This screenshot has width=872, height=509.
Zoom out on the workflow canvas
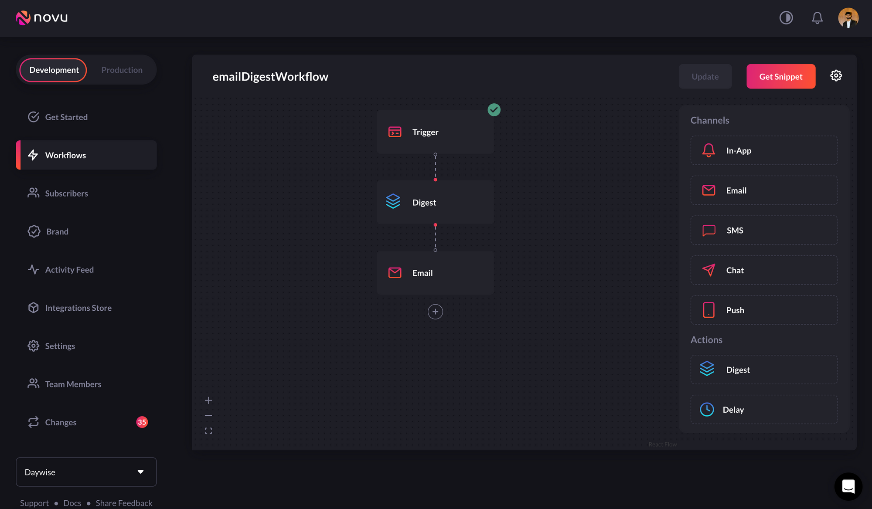[208, 416]
